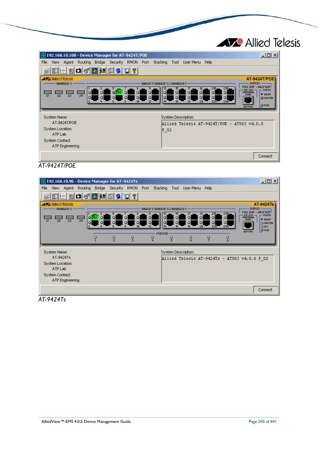This screenshot has width=319, height=452.
Task: Select port 1 on the AT-9424T/POE switch
Action: click(x=95, y=92)
